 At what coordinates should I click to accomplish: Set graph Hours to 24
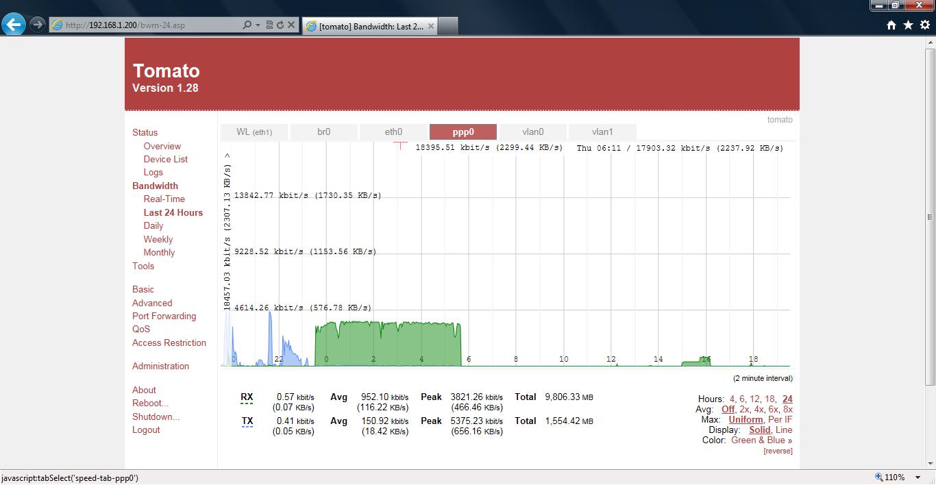[x=787, y=399]
